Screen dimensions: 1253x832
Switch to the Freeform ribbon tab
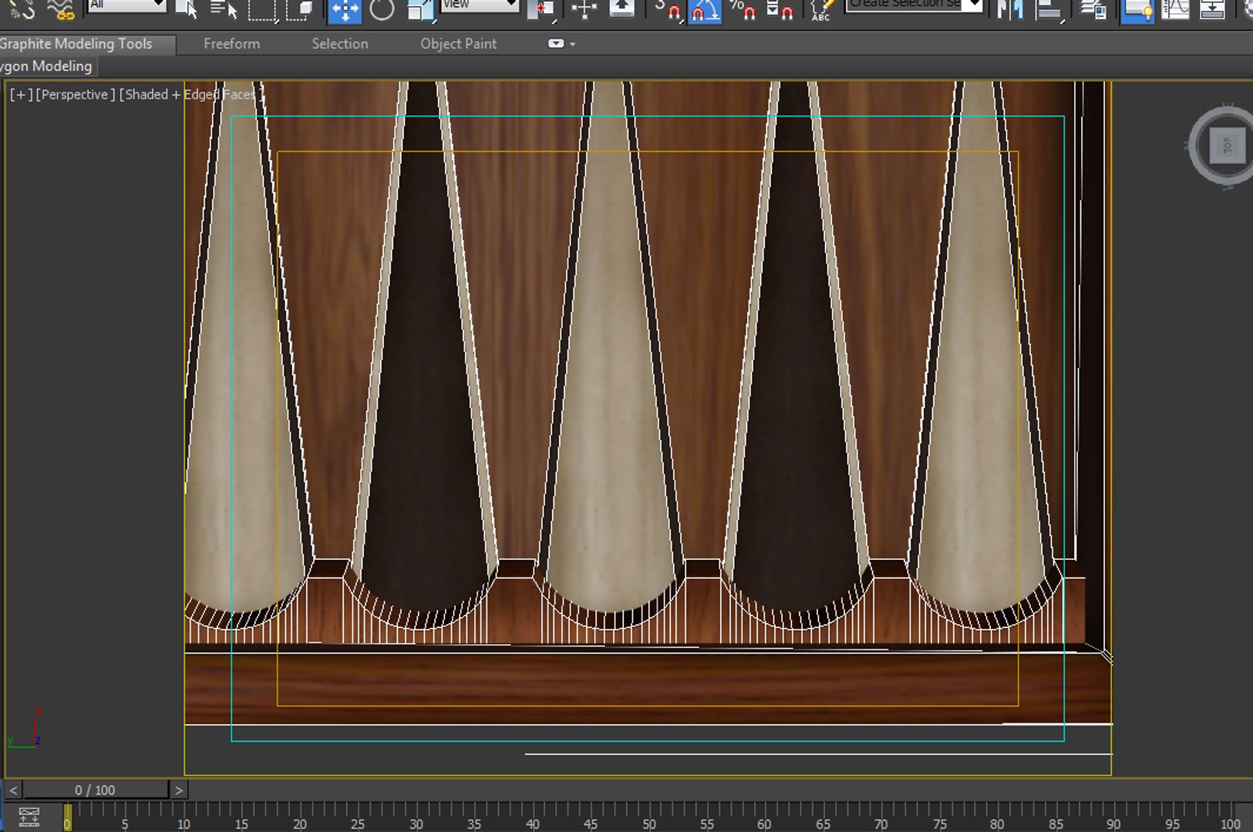coord(231,44)
